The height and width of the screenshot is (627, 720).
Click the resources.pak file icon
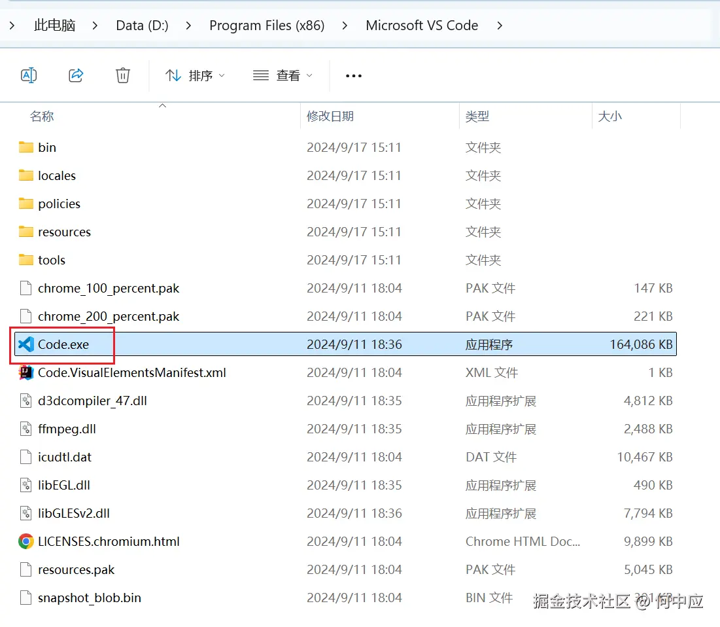point(26,569)
